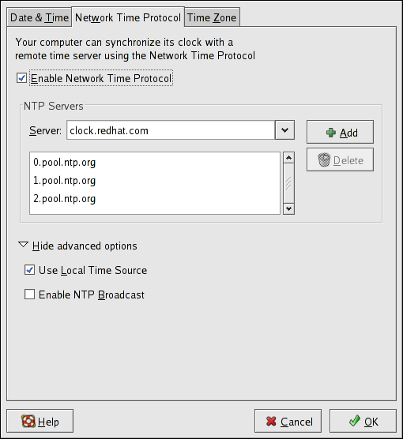Click inside the clock.redhat.com server field

[171, 130]
